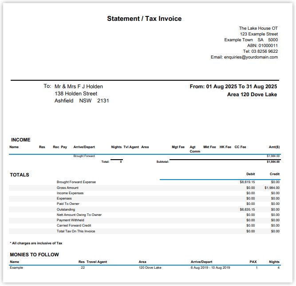Image resolution: width=296 pixels, height=286 pixels.
Task: Click the 'HK Fee' column header
Action: point(225,147)
